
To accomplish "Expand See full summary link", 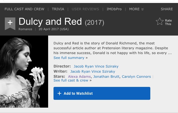I will point(69,58).
